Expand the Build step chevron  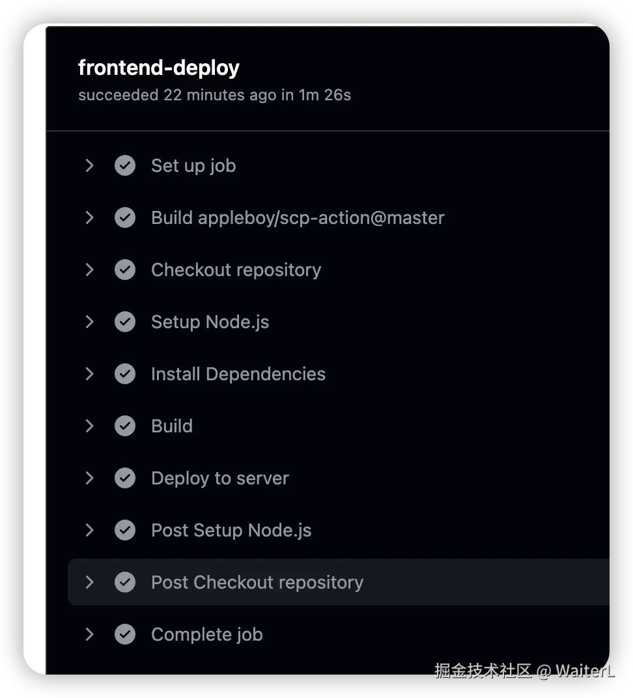click(x=90, y=426)
